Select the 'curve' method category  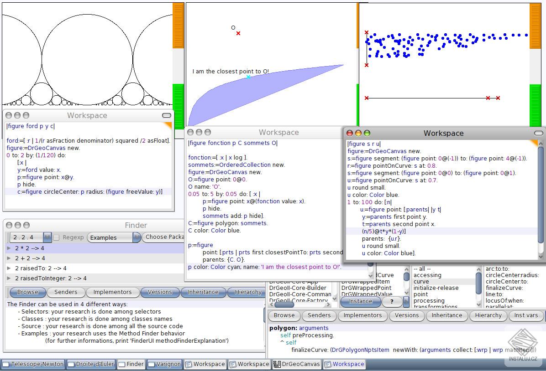click(x=421, y=282)
